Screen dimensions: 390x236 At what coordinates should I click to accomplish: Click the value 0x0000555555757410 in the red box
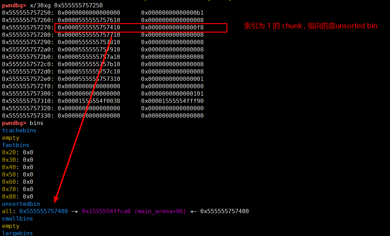[89, 27]
